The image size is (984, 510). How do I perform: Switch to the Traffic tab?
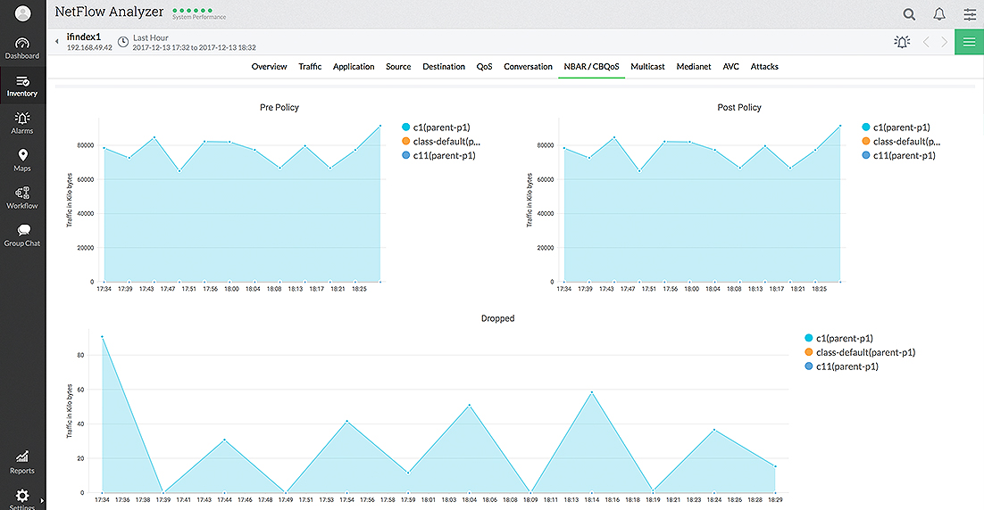pos(310,66)
